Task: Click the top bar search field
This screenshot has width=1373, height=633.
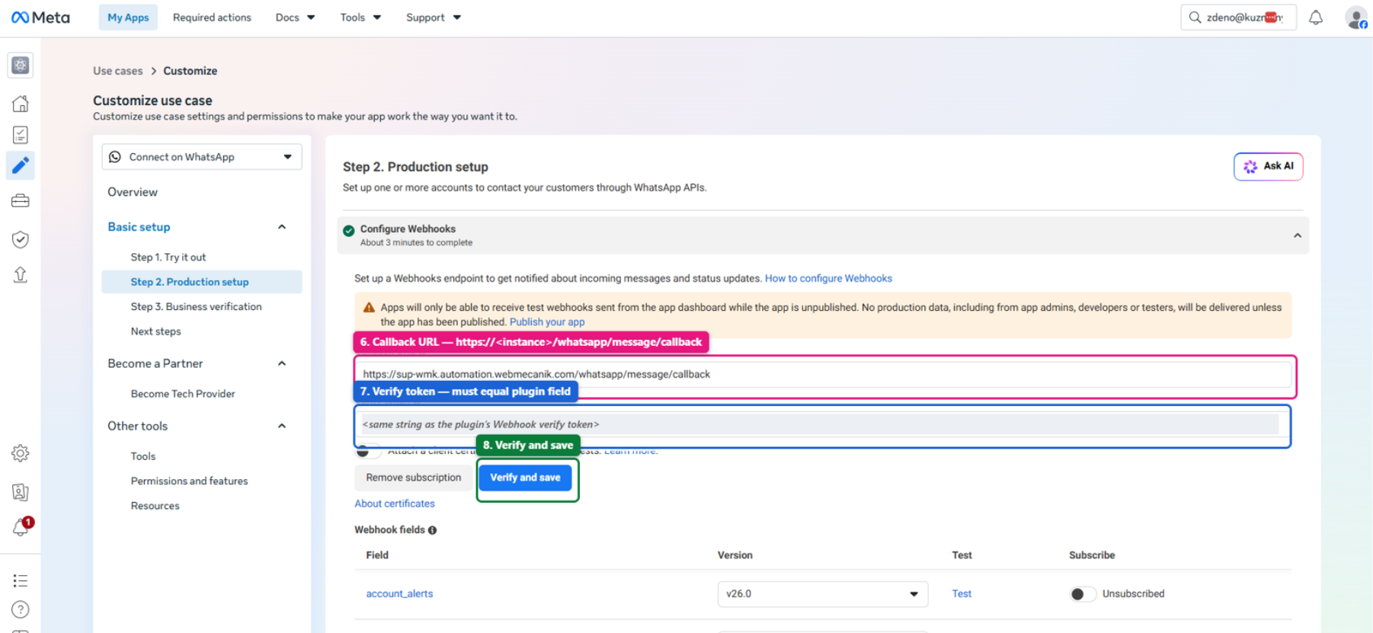Action: point(1238,18)
